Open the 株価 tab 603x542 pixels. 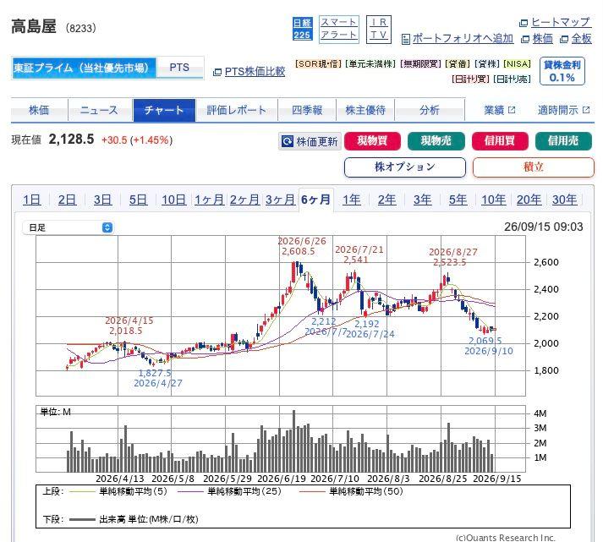pyautogui.click(x=39, y=110)
